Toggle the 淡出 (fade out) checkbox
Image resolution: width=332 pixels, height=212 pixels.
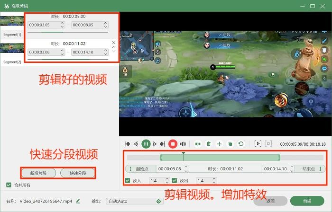(x=175, y=180)
